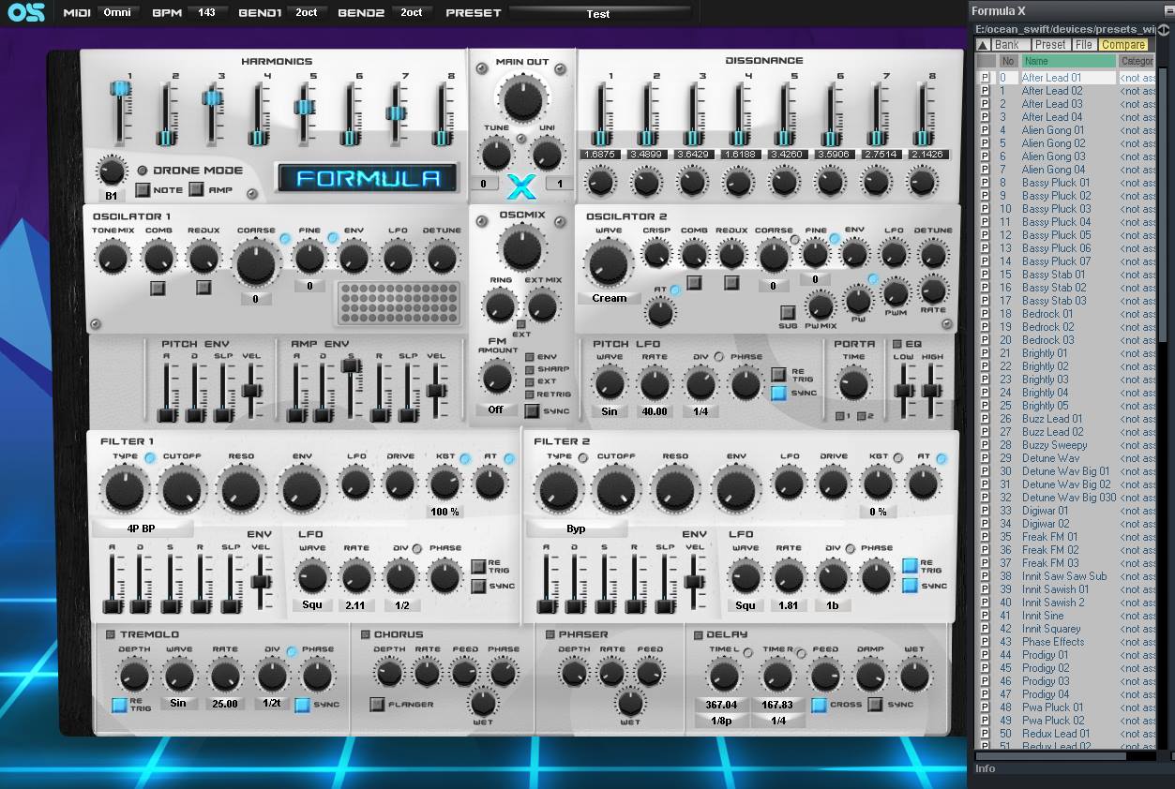Viewport: 1175px width, 789px height.
Task: Open the Filter 1 type 4P BP selector
Action: (x=142, y=528)
